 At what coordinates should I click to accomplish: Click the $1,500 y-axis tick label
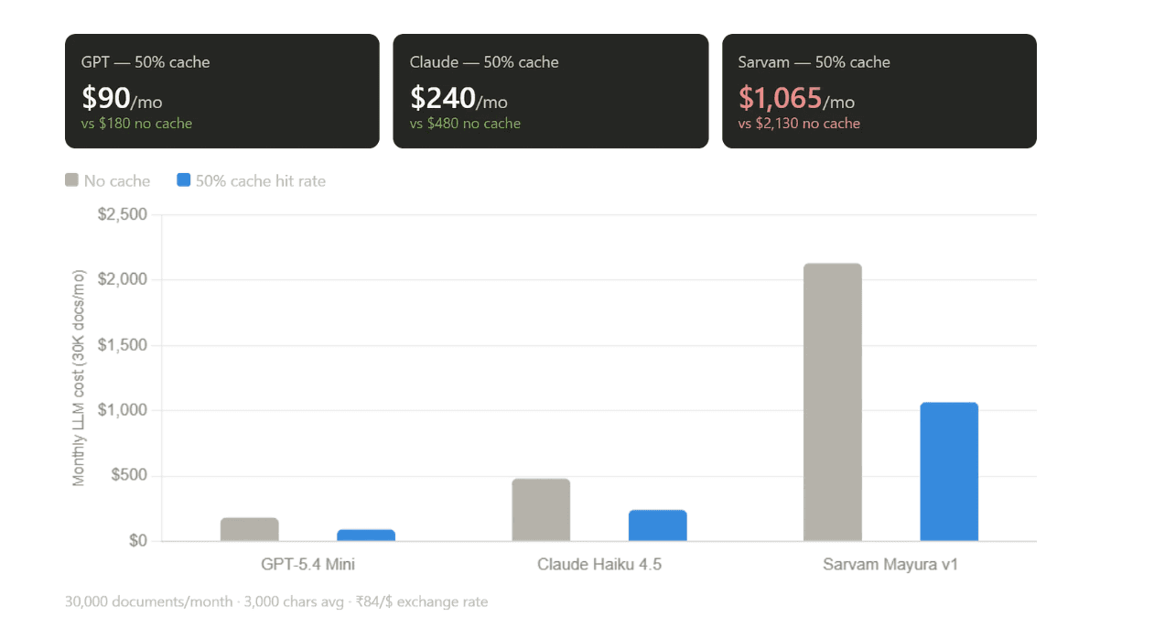click(x=122, y=345)
